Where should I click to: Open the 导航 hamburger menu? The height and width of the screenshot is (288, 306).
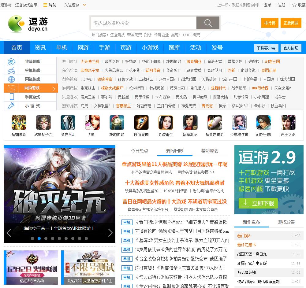(x=50, y=5)
